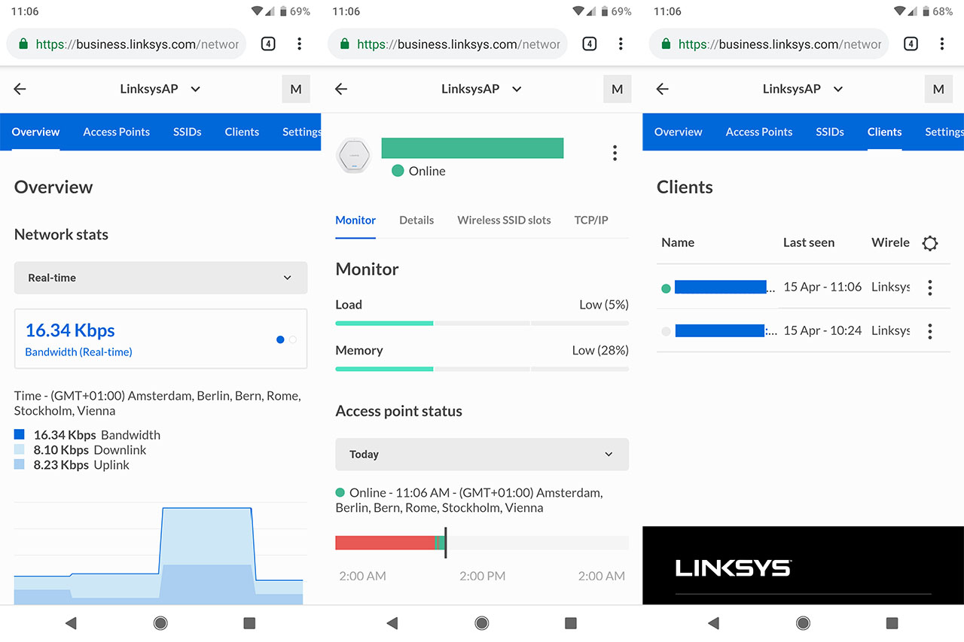Tap Android back button in middle screen
Viewport: 964px width, 642px height.
[x=392, y=623]
